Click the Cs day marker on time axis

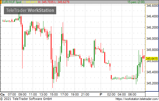point(2,95)
